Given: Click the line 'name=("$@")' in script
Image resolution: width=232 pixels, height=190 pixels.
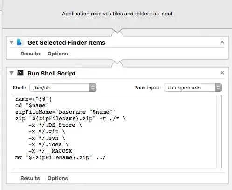Looking at the screenshot, I should pyautogui.click(x=34, y=99).
